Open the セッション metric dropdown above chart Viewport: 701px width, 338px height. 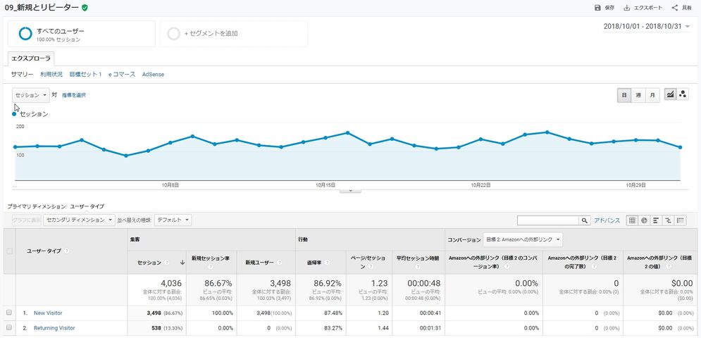pyautogui.click(x=31, y=95)
